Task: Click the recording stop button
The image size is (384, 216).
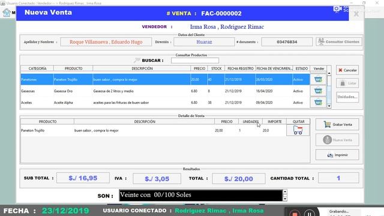Action: click(295, 214)
